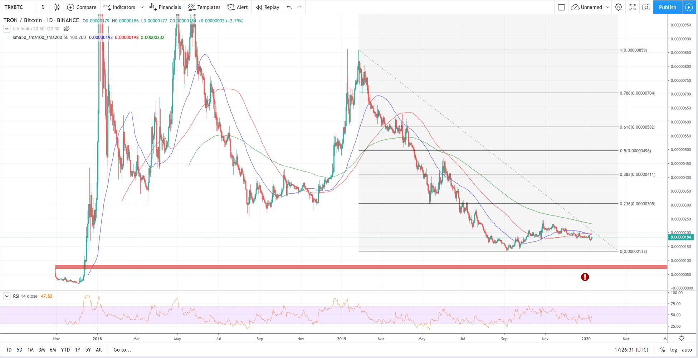Open the Go to... date dialog

pos(122,350)
